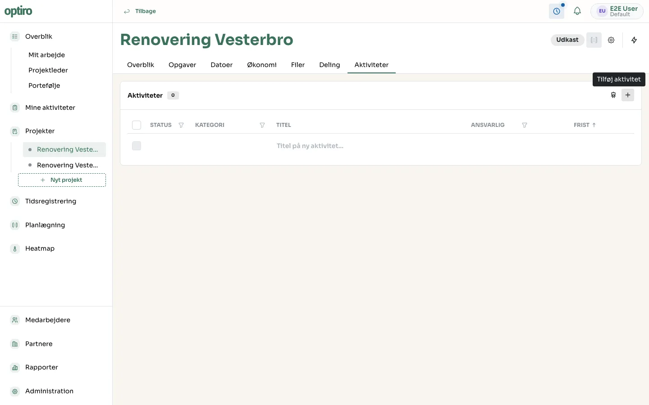The height and width of the screenshot is (405, 649).
Task: Open Planlægning in the sidebar
Action: pos(45,225)
